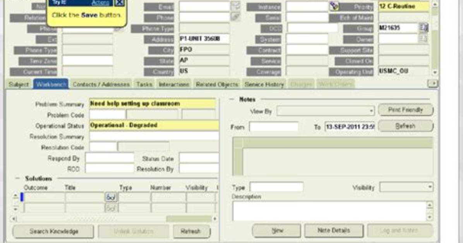Click the lookup icon beside Owner field
463x243 pixels.
pyautogui.click(x=424, y=39)
